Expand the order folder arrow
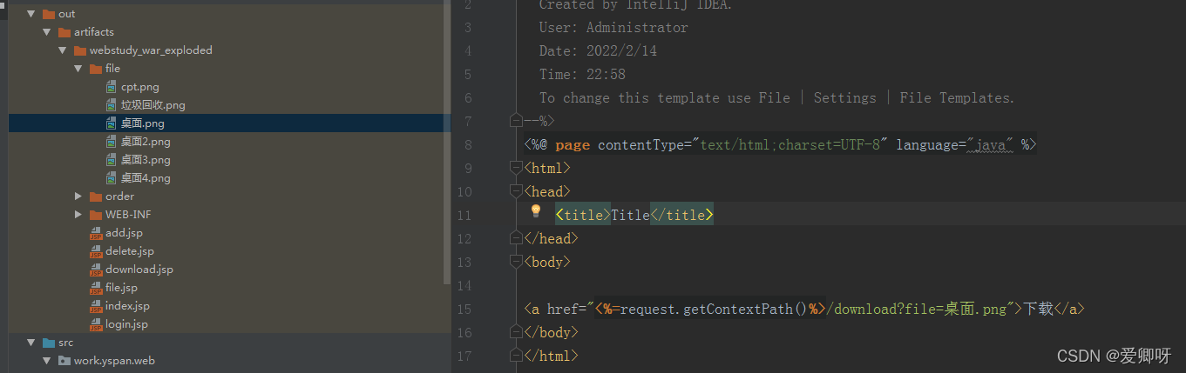Viewport: 1186px width, 373px height. [x=78, y=196]
